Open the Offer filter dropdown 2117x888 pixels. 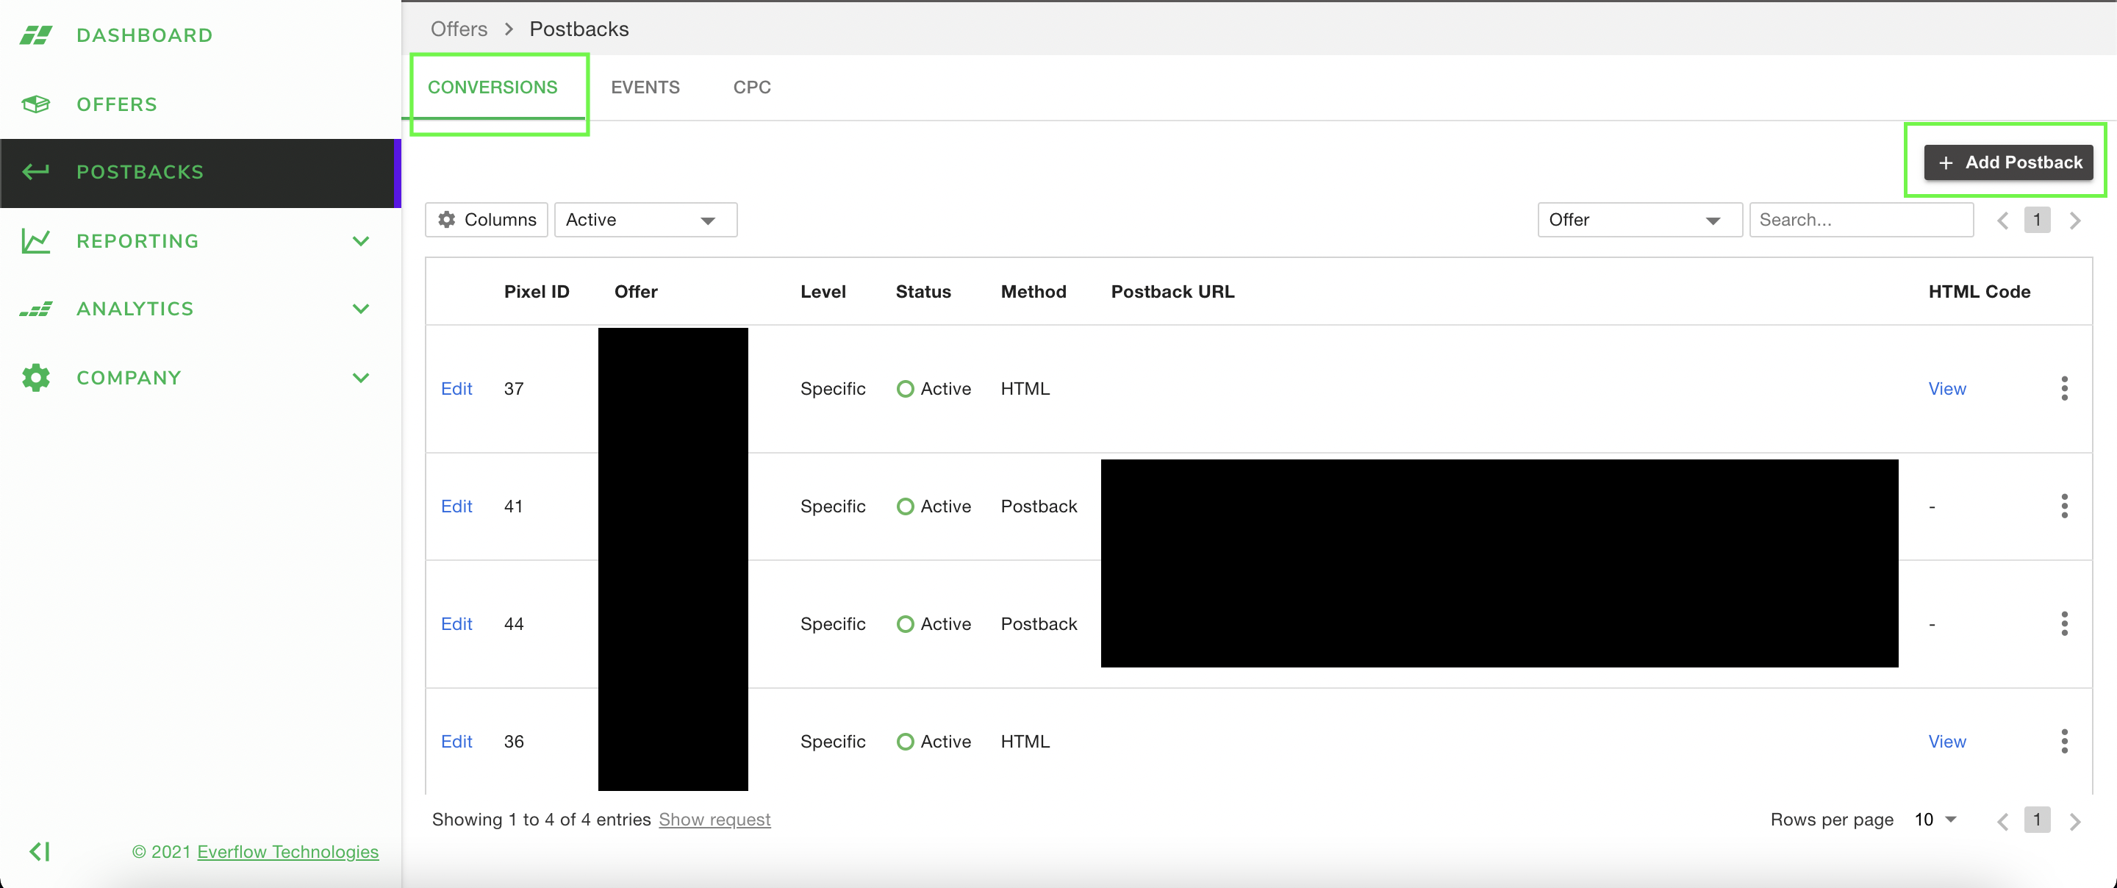pos(1638,220)
